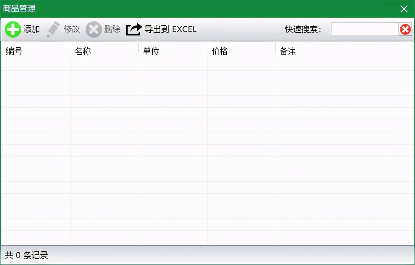Sort by the 编号 column header
This screenshot has width=415, height=265.
pyautogui.click(x=14, y=52)
